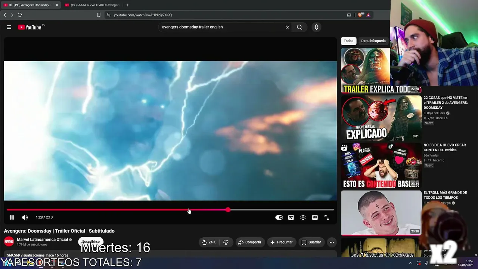Click the cast media icon in the address bar
The height and width of the screenshot is (269, 478).
[x=349, y=15]
